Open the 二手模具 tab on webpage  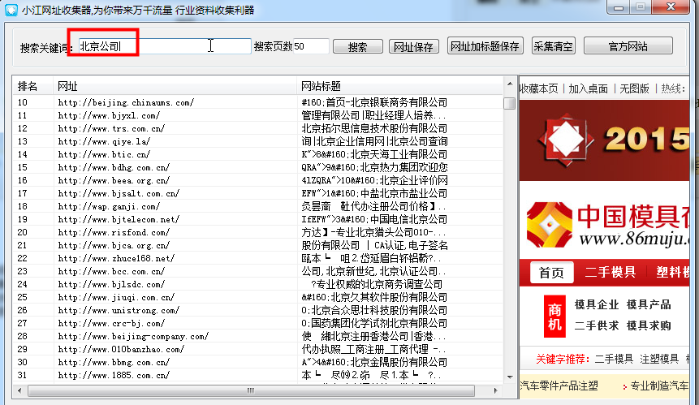coord(610,272)
